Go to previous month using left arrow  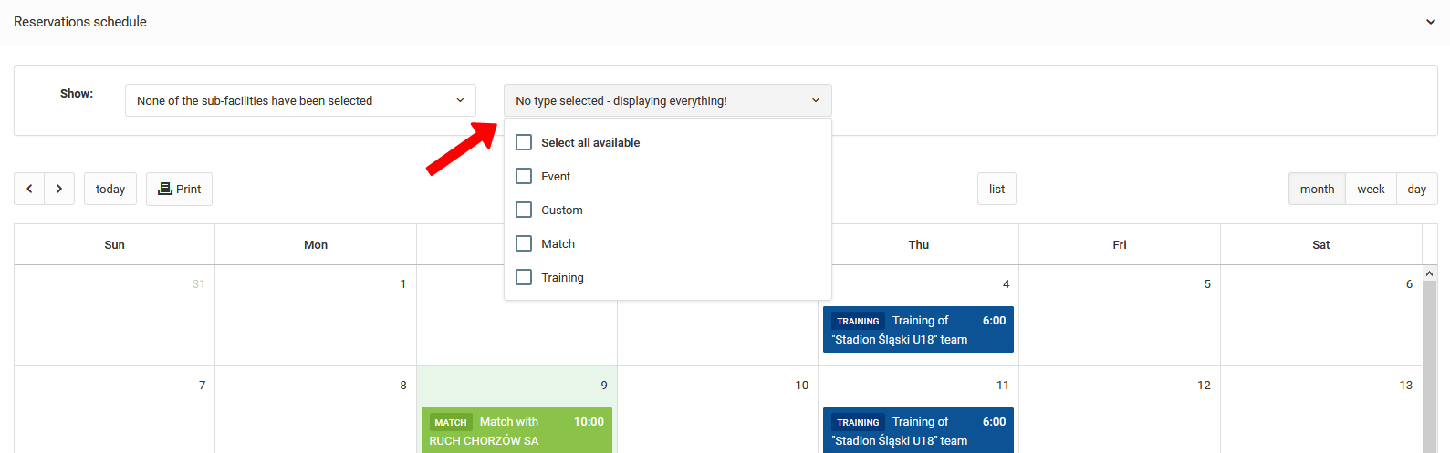(x=29, y=189)
